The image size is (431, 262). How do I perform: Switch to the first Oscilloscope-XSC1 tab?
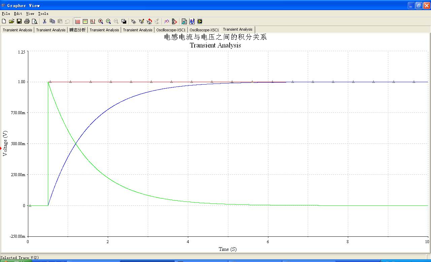[x=171, y=30]
